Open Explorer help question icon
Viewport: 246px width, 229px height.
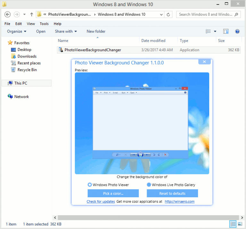(237, 31)
